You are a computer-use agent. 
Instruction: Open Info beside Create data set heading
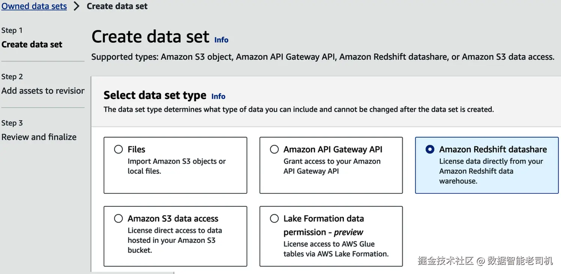(221, 40)
